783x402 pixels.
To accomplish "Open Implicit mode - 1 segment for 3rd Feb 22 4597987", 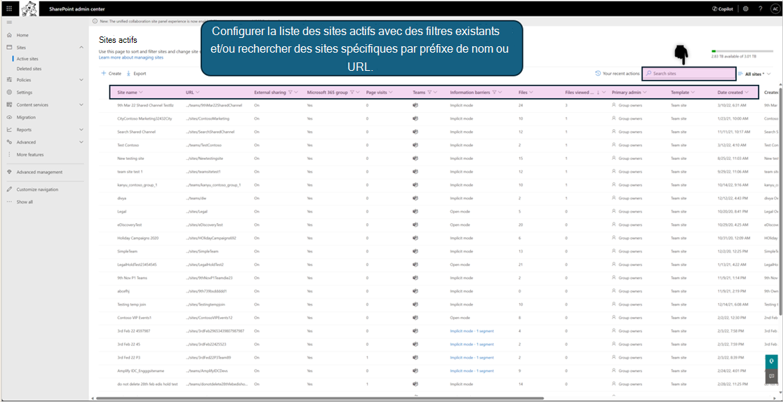I will coord(472,330).
